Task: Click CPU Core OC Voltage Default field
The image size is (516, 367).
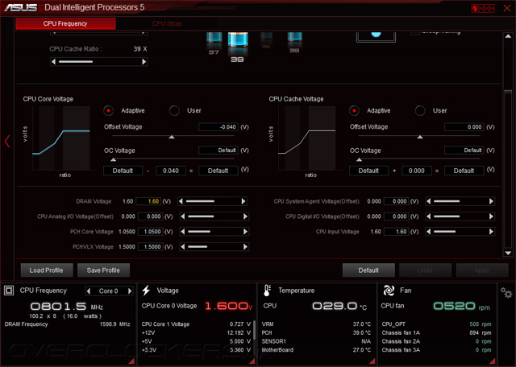Action: coord(218,151)
